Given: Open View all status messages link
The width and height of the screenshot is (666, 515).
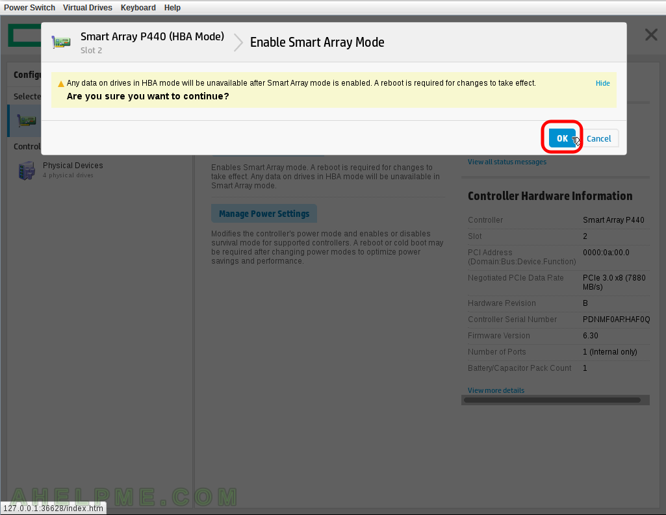Looking at the screenshot, I should point(507,162).
